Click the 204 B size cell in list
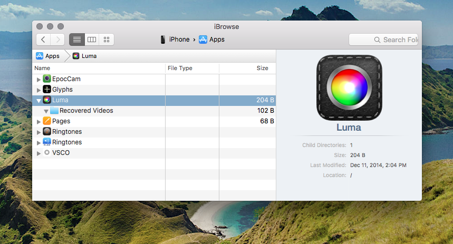 point(265,100)
